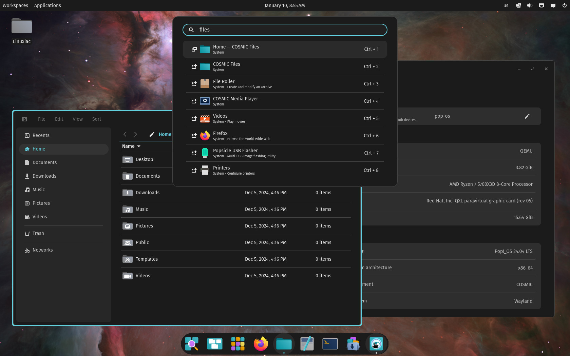Go back in Files navigation

(x=125, y=134)
